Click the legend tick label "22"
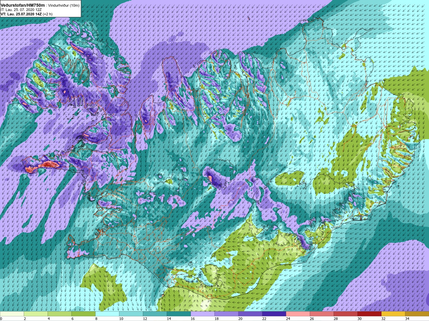Image resolution: width=429 pixels, height=321 pixels. tap(264, 319)
